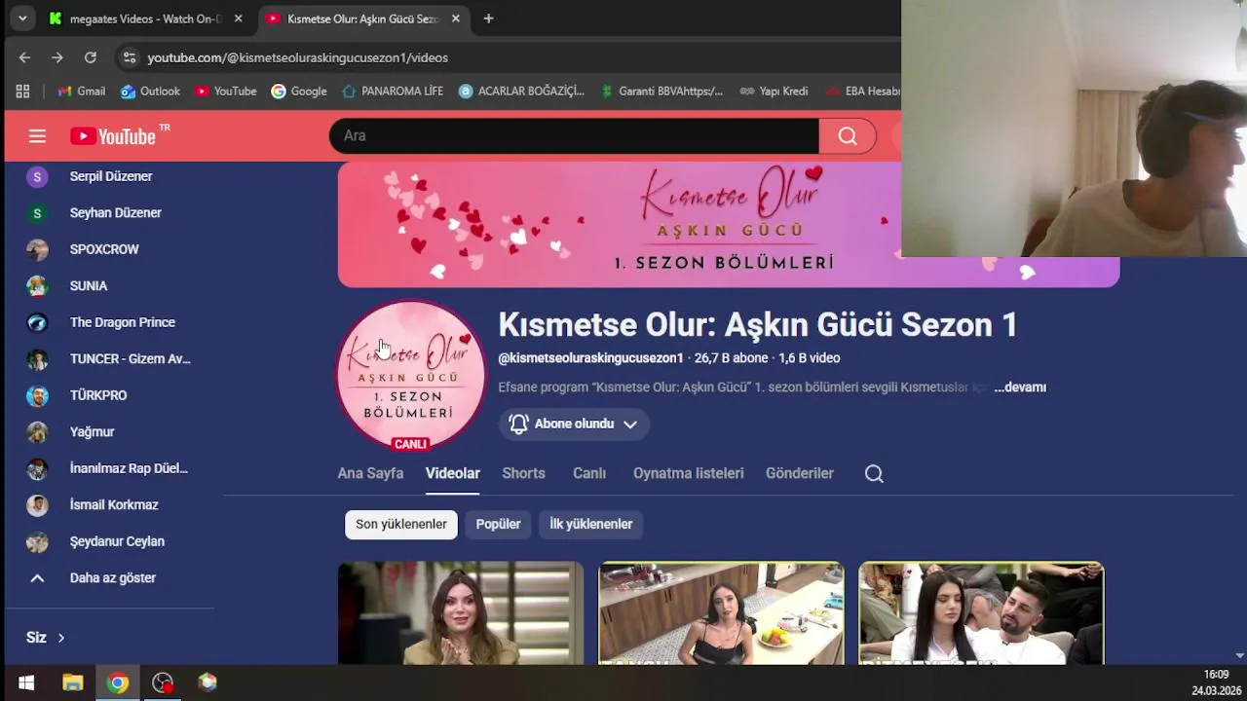Click the SPOXCROW channel avatar
Image resolution: width=1247 pixels, height=701 pixels.
37,249
